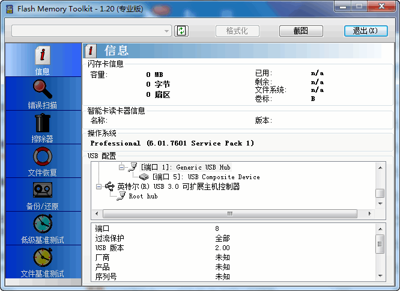The height and width of the screenshot is (291, 400).
Task: Click the 文件系统 label
Action: tap(271, 90)
